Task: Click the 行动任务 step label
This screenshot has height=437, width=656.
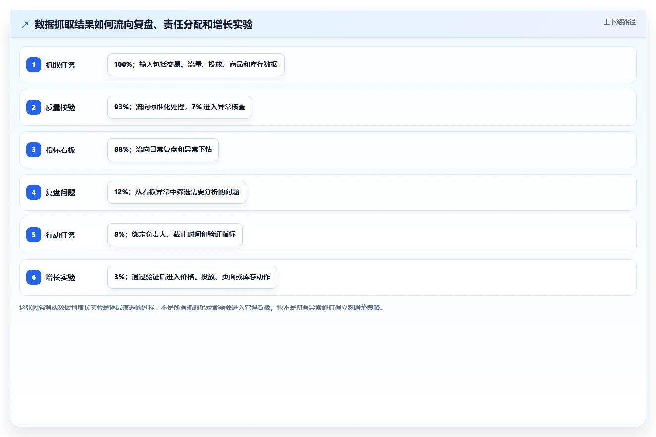Action: [60, 235]
